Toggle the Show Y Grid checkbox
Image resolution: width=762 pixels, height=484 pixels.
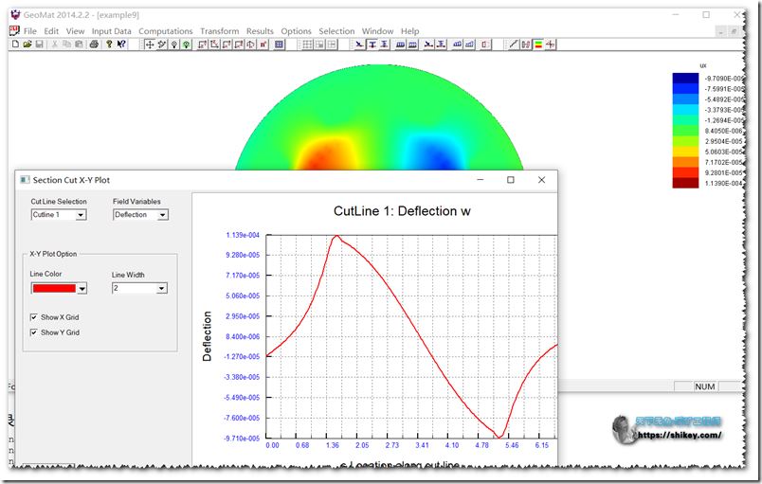35,332
